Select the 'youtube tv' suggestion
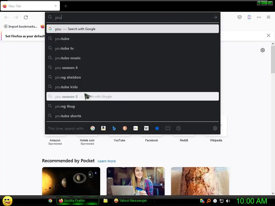The width and height of the screenshot is (275, 206). click(x=133, y=48)
